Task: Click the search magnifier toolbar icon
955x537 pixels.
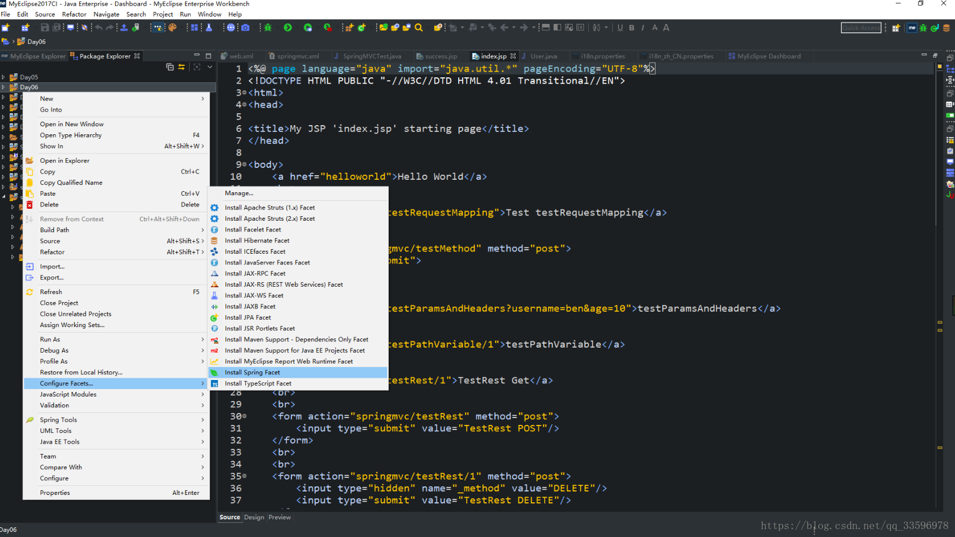Action: (x=419, y=27)
